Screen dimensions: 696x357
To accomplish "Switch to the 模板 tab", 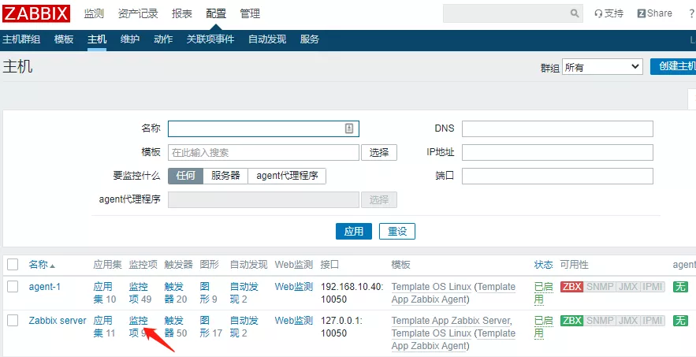I will 64,39.
